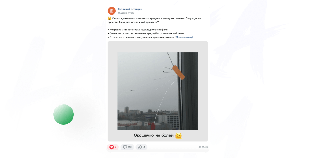The image size is (316, 158).
Task: Open the post timestamp 15 дек в 11:26
Action: [126, 13]
